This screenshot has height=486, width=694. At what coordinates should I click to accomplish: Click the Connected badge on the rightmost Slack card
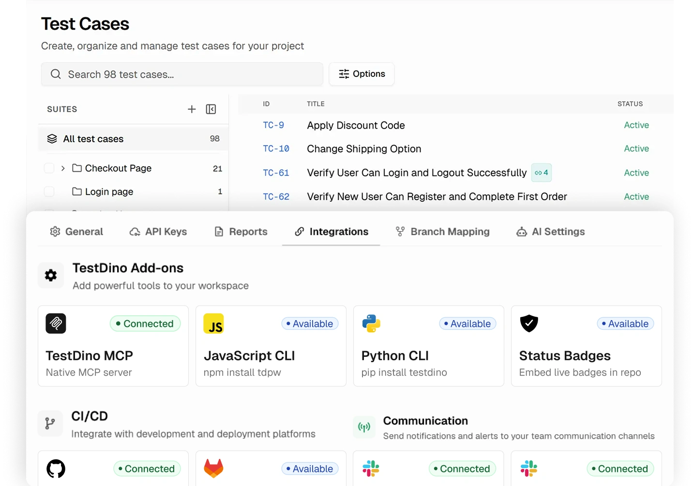(620, 469)
